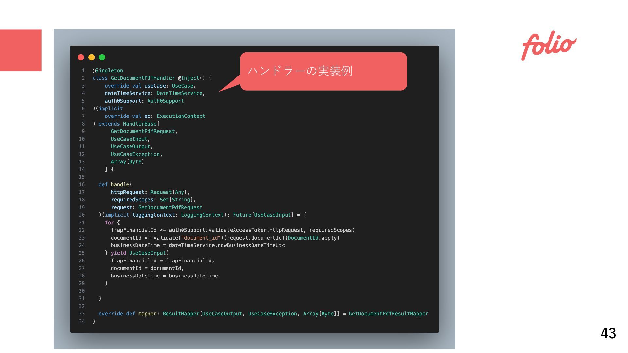Click the red window dot
Viewport: 628px width, 353px height.
(x=81, y=58)
